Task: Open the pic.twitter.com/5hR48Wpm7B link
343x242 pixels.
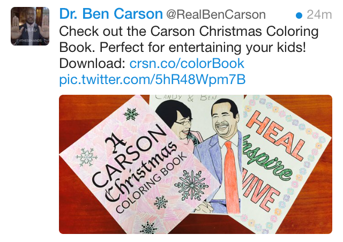Action: [152, 81]
